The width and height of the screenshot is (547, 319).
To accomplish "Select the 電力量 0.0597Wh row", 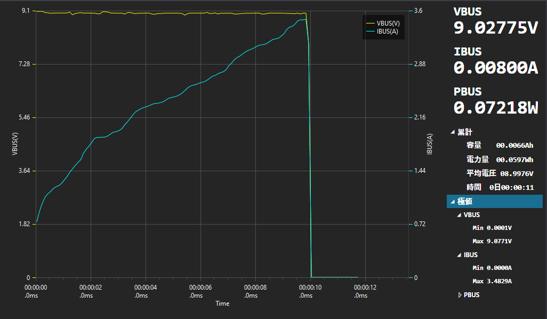I will pos(499,159).
